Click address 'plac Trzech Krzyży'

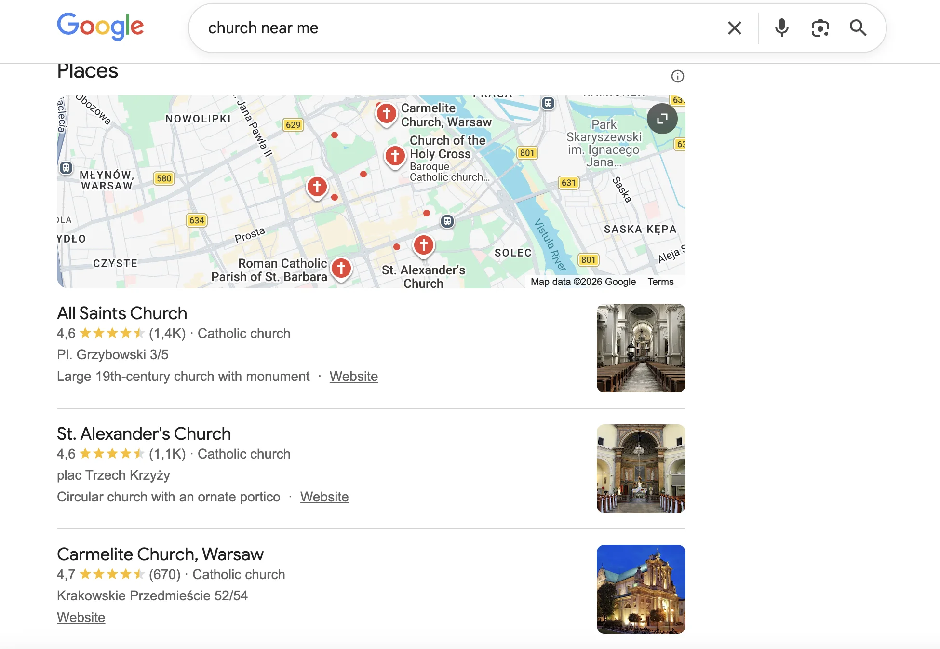click(113, 475)
